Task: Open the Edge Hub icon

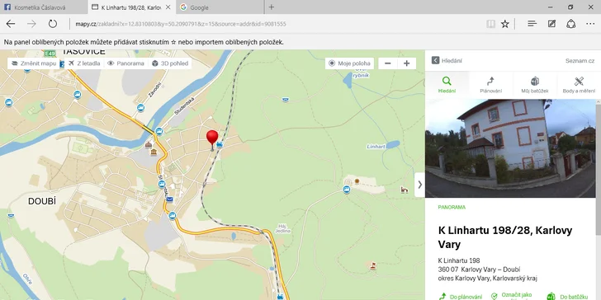Action: pos(532,24)
